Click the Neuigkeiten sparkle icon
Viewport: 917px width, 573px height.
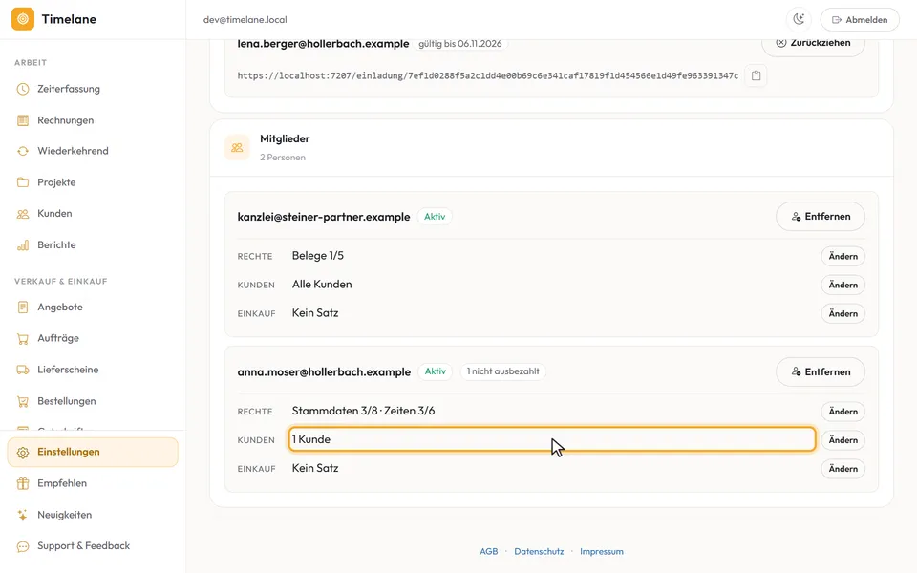point(23,515)
